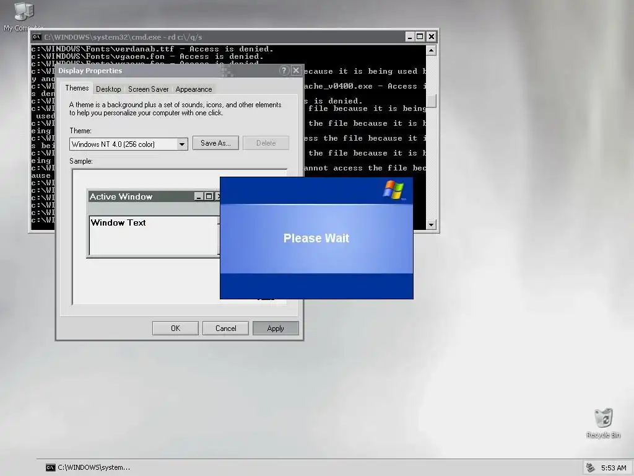The width and height of the screenshot is (634, 476).
Task: Click the Theme: label
Action: click(80, 131)
